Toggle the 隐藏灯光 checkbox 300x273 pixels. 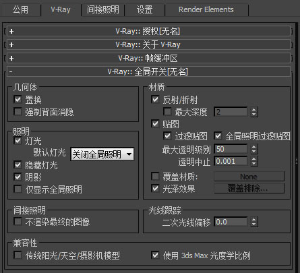coord(18,165)
